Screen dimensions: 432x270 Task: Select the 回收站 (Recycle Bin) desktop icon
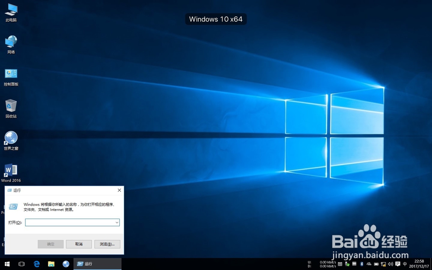pyautogui.click(x=11, y=109)
